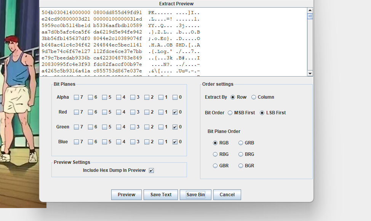Click hex line starting e24cd90800003d21
The width and height of the screenshot is (371, 221).
click(121, 19)
